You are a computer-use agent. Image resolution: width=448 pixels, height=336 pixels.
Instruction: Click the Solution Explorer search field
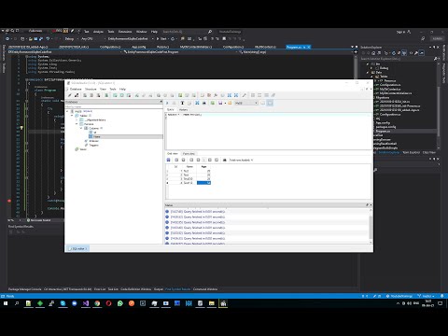coord(397,59)
